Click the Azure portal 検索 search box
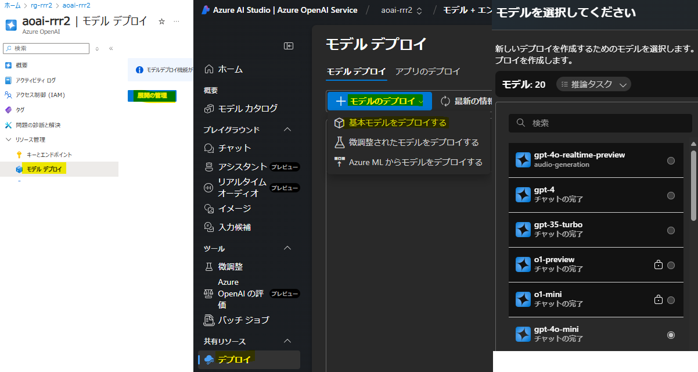The width and height of the screenshot is (698, 372). click(x=46, y=48)
